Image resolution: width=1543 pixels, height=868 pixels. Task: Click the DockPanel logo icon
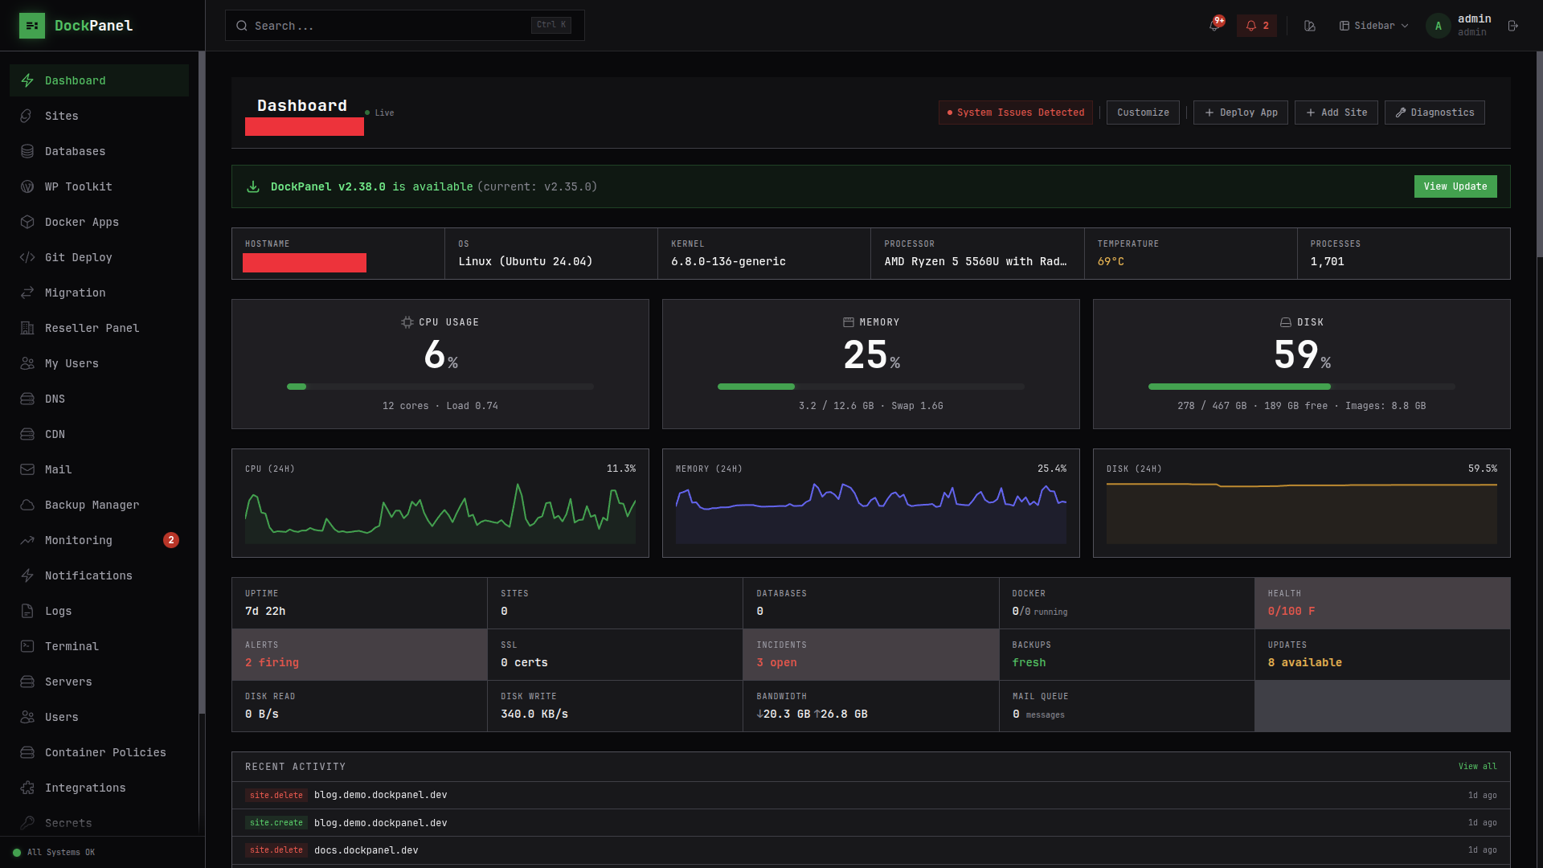tap(32, 26)
